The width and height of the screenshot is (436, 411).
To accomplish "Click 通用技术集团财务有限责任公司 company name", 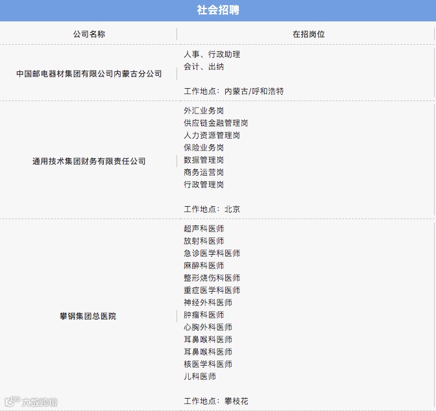I will [89, 161].
